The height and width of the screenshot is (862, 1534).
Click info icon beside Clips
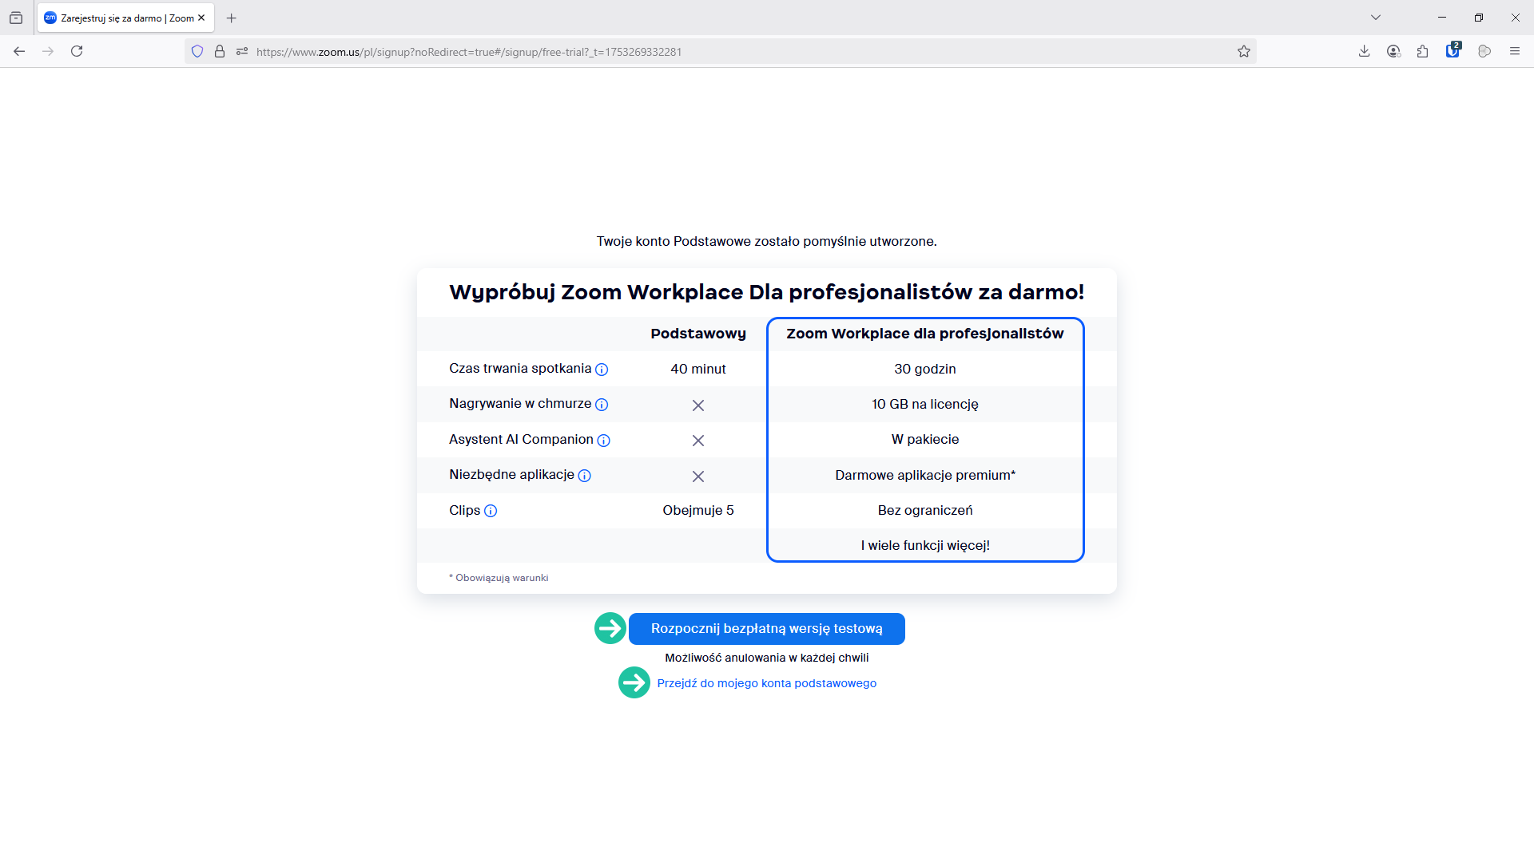point(491,511)
